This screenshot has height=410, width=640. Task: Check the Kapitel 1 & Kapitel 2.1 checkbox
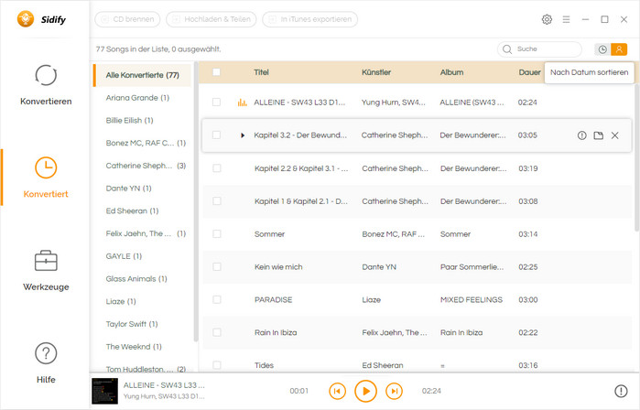(x=217, y=201)
